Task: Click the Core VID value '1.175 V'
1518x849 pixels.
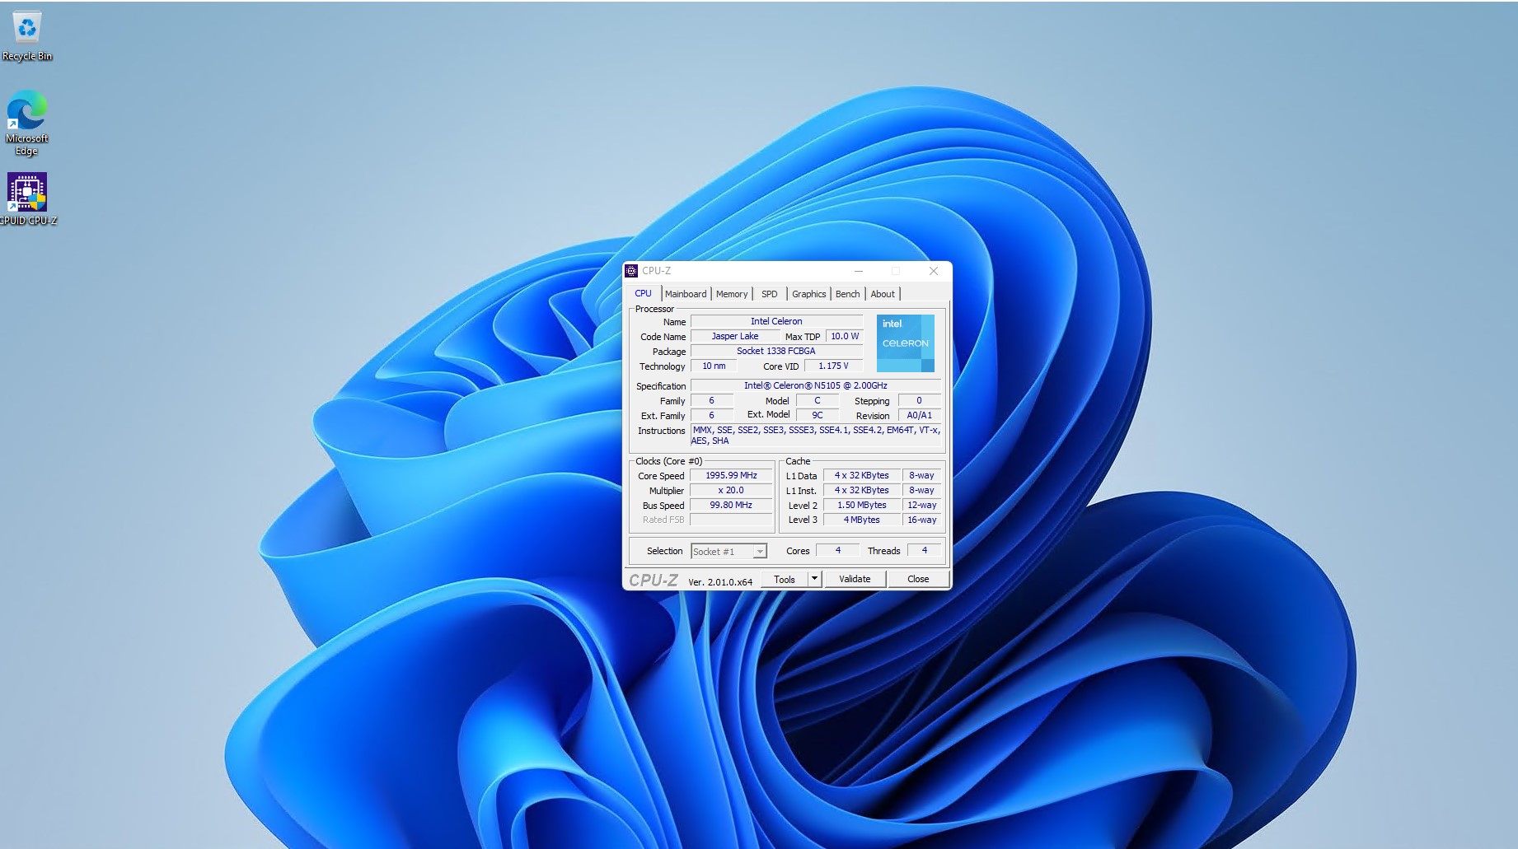Action: 833,366
